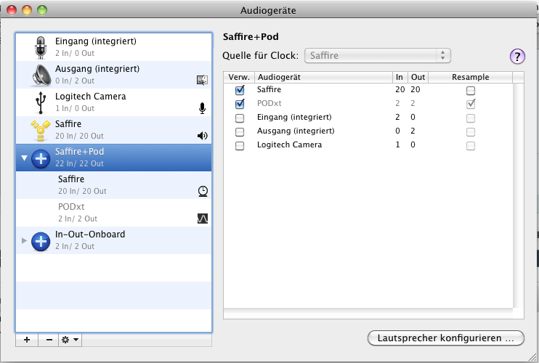Enable Eingang (integriert) in the aggregate device
539x363 pixels.
240,118
